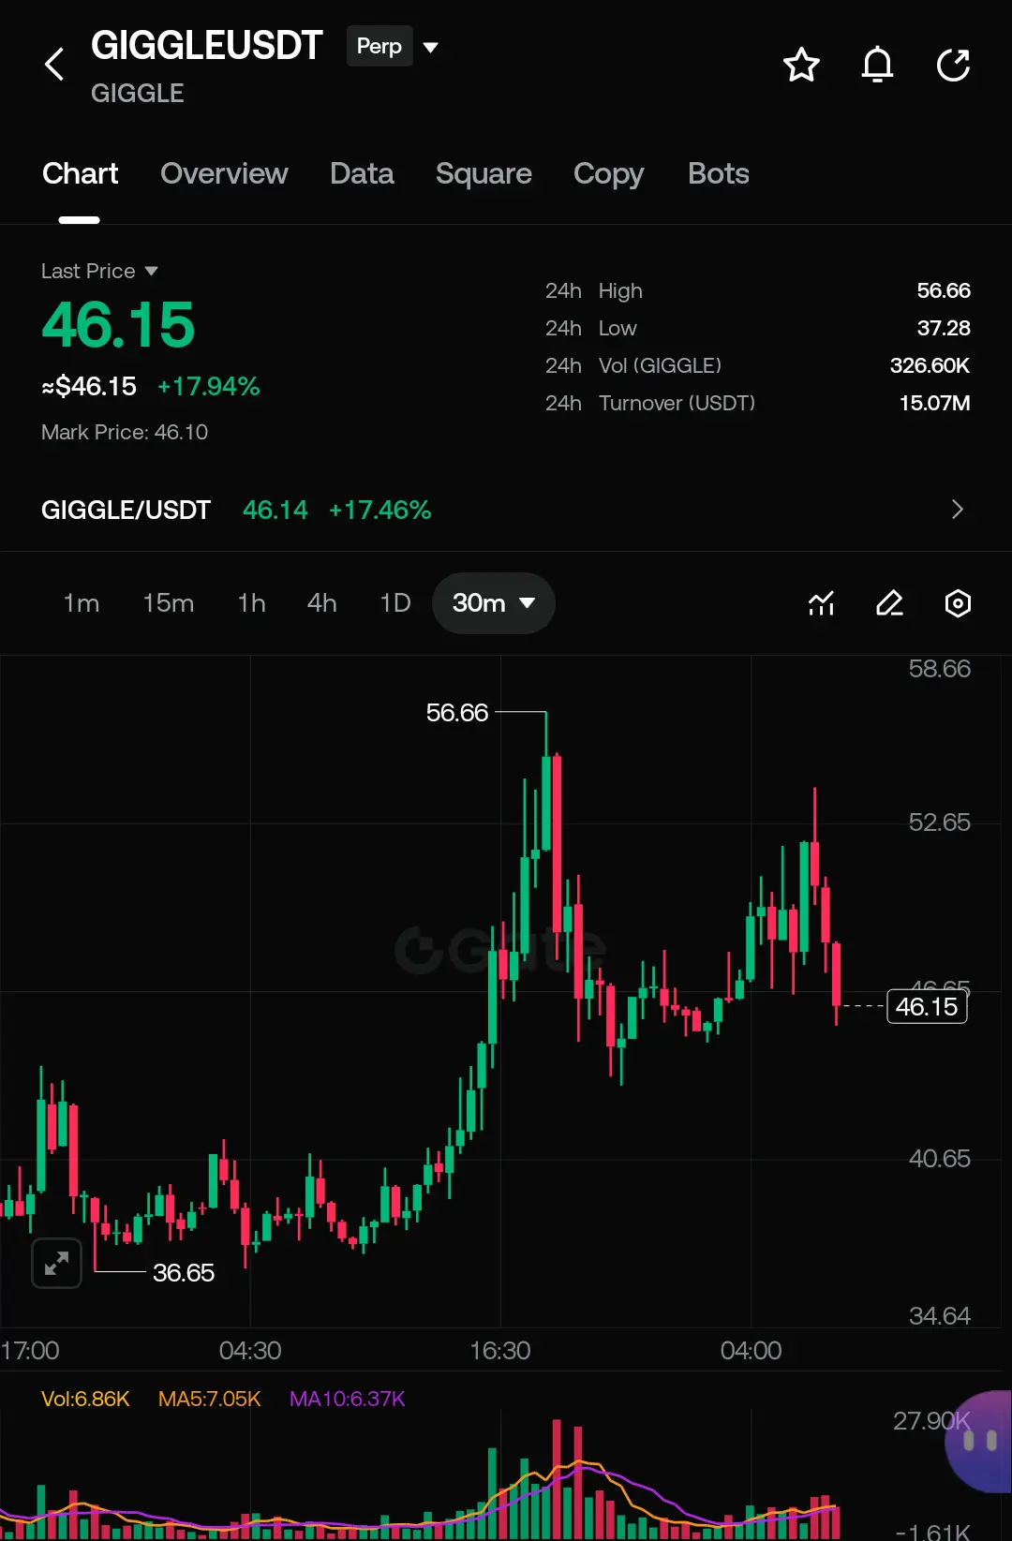Tap the 24h High value 56.66
This screenshot has height=1541, width=1012.
coord(944,290)
